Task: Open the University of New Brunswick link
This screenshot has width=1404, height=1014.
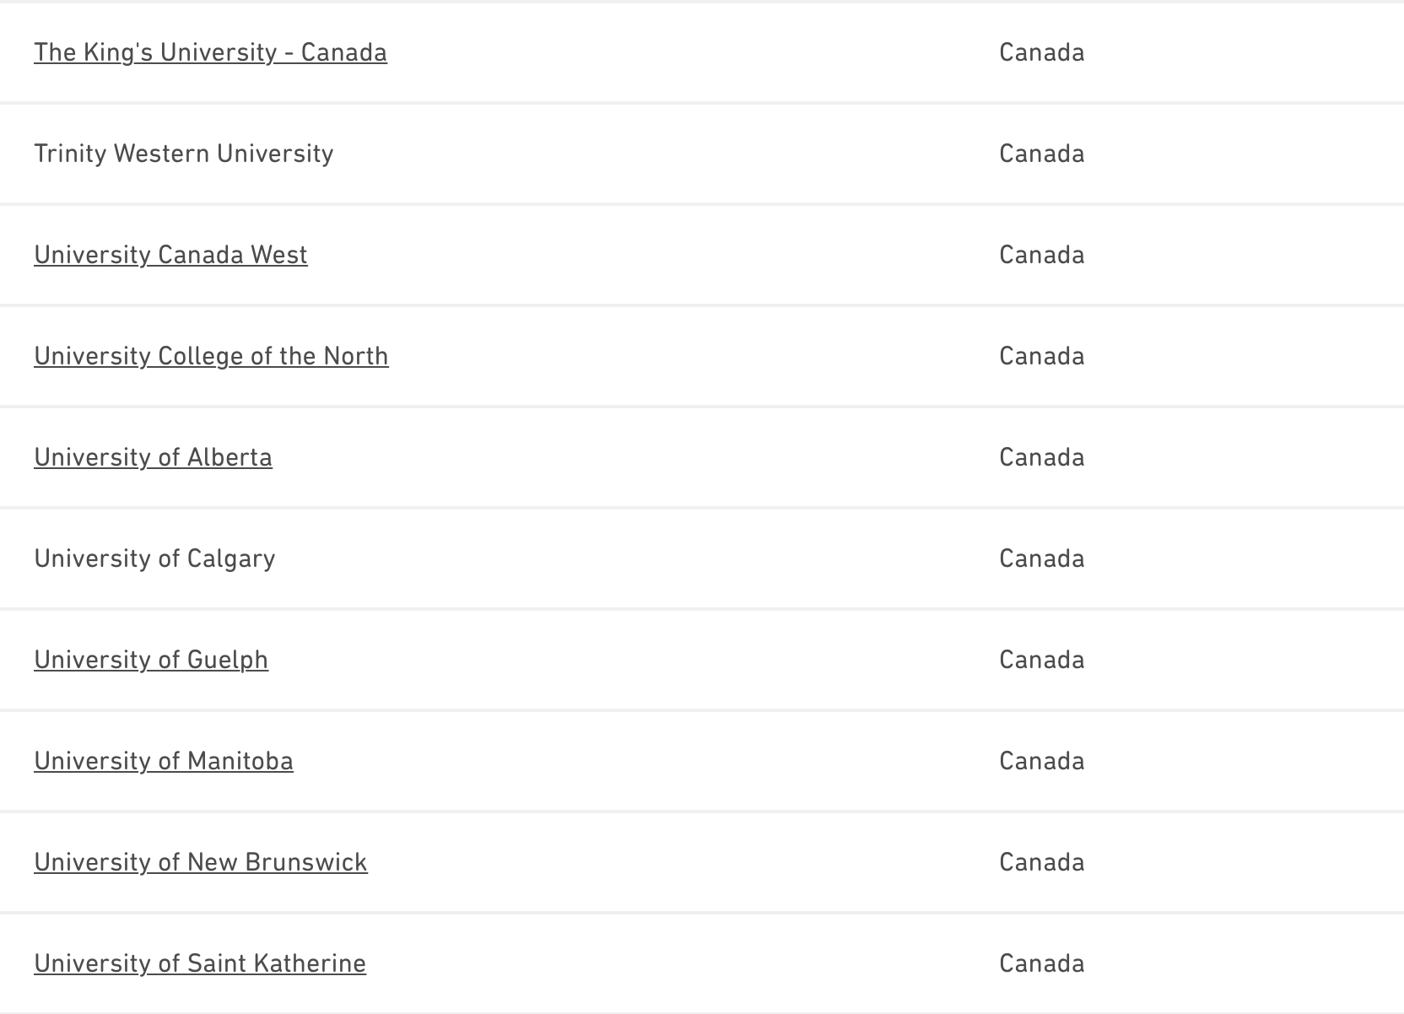Action: [x=201, y=862]
